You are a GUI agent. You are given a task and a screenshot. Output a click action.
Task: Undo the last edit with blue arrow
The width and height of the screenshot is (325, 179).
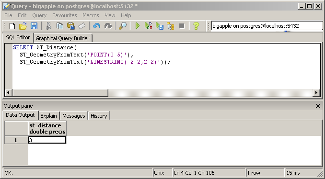96,26
